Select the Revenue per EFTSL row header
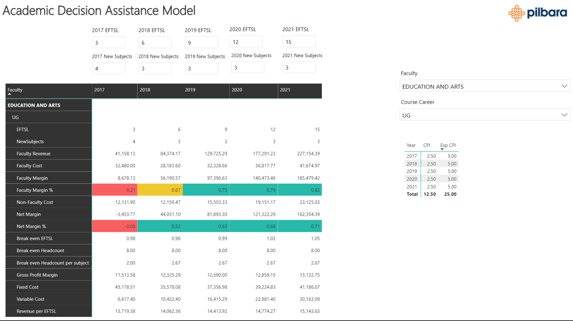Viewport: 573px width, 321px height. 49,311
